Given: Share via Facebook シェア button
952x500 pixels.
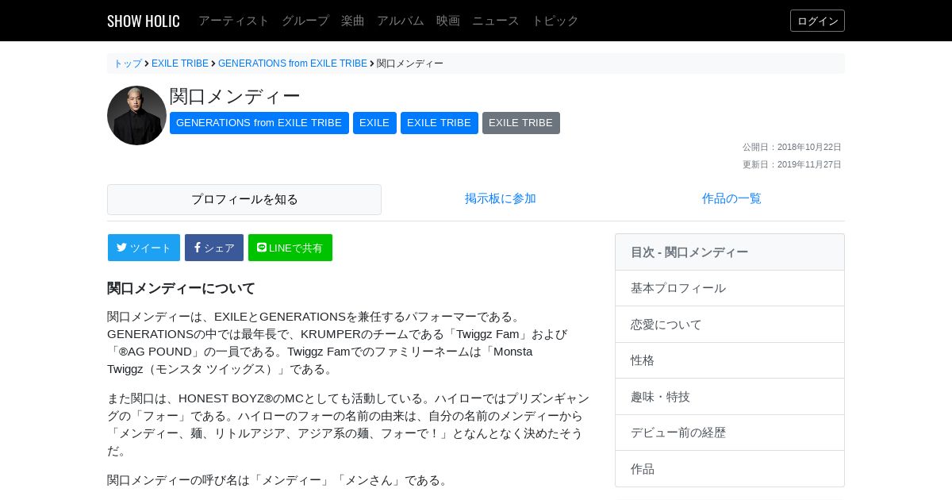Looking at the screenshot, I should 214,248.
